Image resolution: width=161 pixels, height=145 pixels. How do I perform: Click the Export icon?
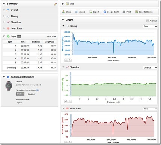[91, 12]
